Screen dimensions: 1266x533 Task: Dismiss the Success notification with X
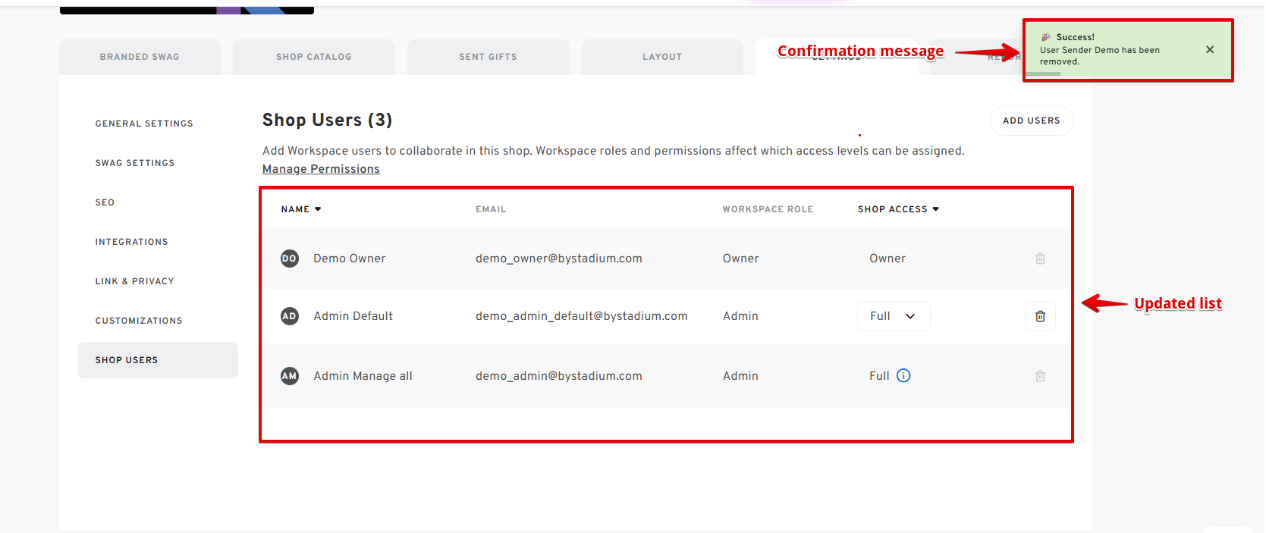[1210, 49]
